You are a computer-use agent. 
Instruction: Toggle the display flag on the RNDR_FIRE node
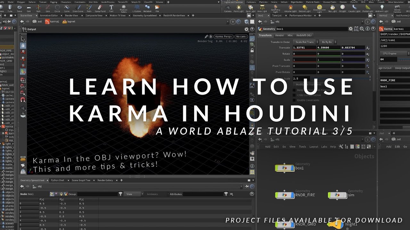tap(292, 195)
